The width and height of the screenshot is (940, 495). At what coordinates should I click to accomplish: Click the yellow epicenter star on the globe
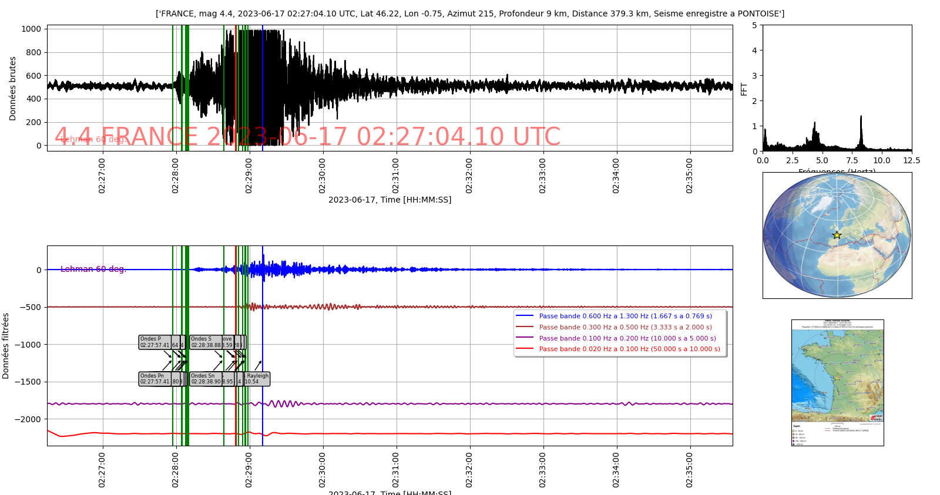[837, 235]
